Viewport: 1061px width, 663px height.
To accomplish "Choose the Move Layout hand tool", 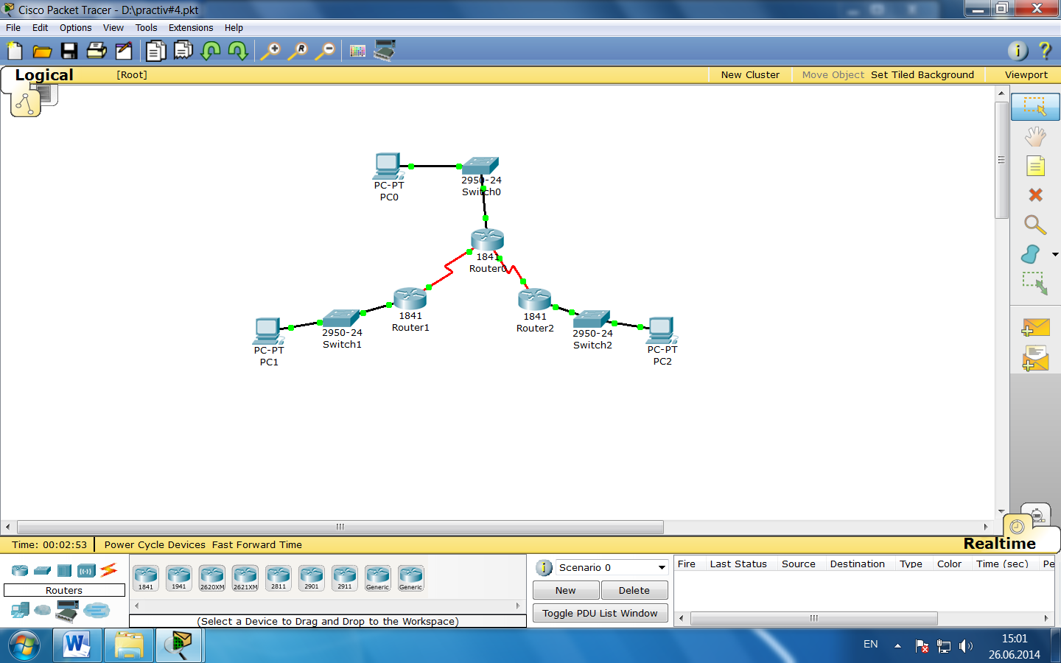I will (x=1035, y=136).
